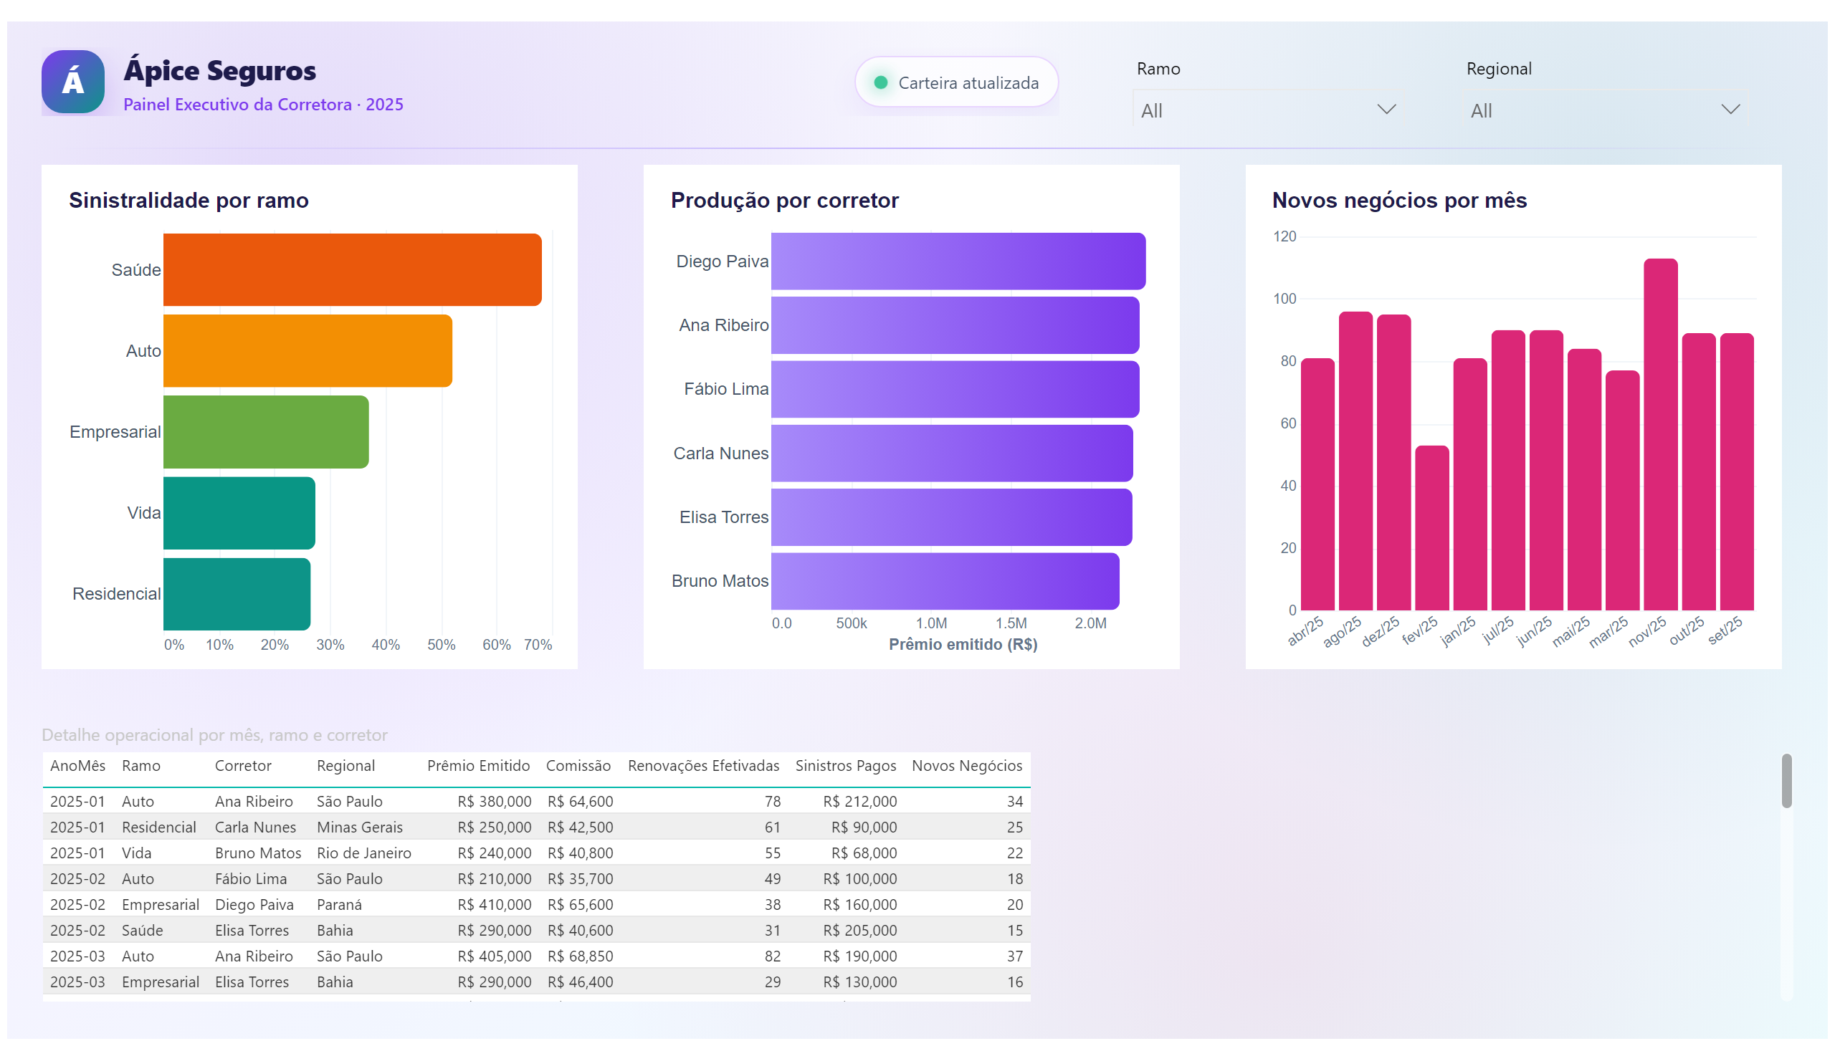
Task: Select the Carla Nunes Residencial table row
Action: point(535,827)
